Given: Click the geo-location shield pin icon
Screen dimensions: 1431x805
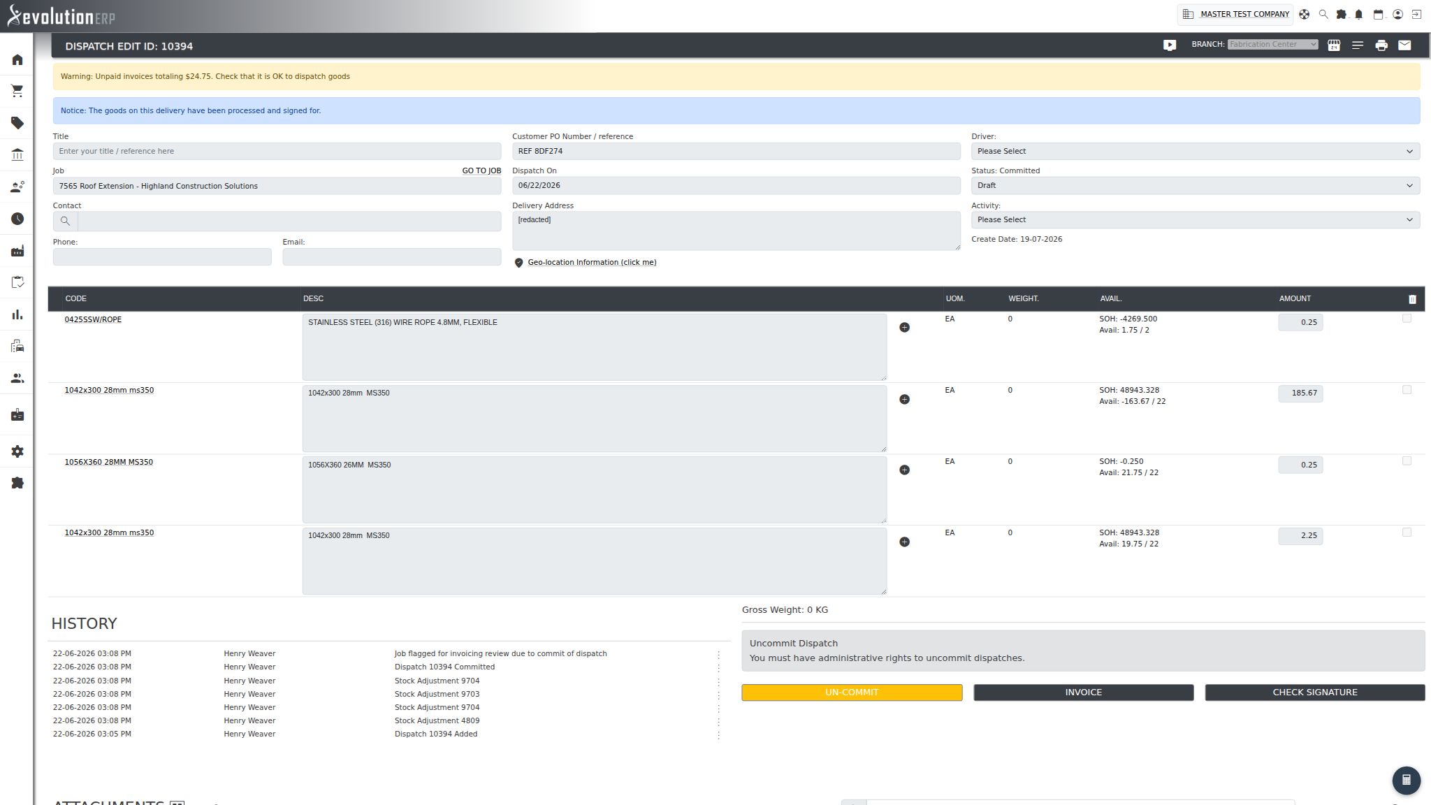Looking at the screenshot, I should click(518, 263).
